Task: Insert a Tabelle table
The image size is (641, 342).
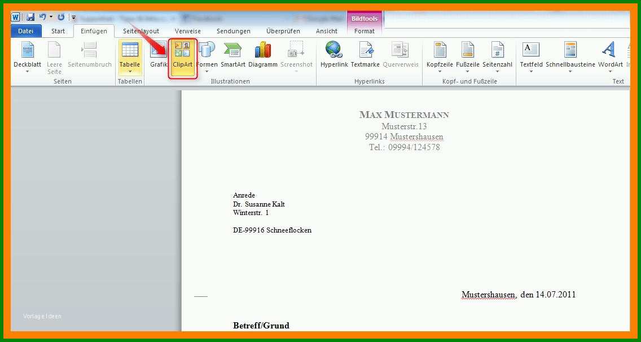Action: (130, 55)
